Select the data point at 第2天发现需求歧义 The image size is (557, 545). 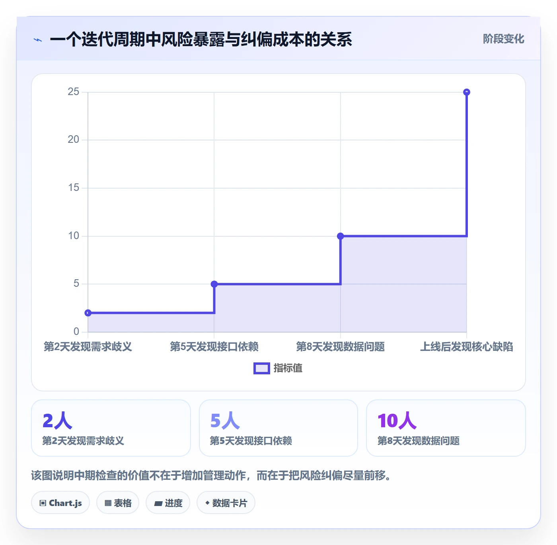[x=88, y=313]
